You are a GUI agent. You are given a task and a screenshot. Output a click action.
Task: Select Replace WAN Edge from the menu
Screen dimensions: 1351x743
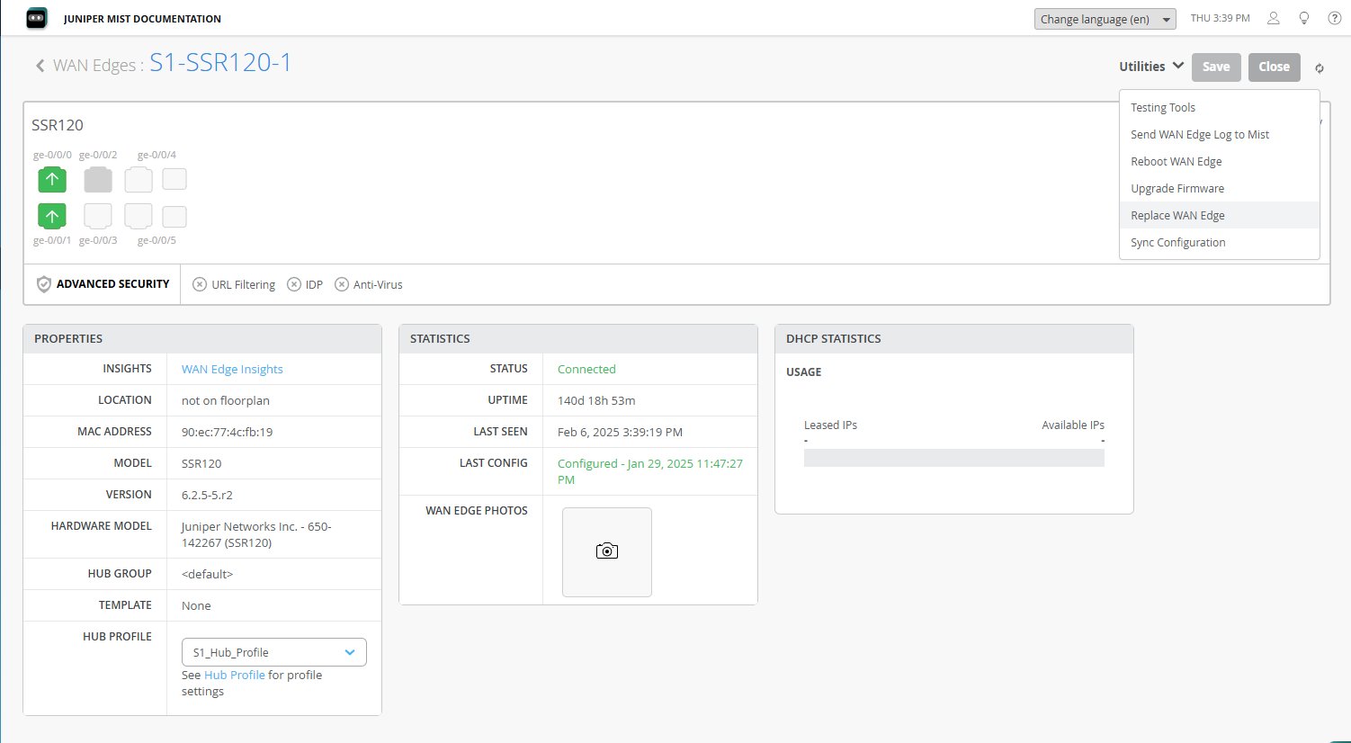coord(1177,215)
